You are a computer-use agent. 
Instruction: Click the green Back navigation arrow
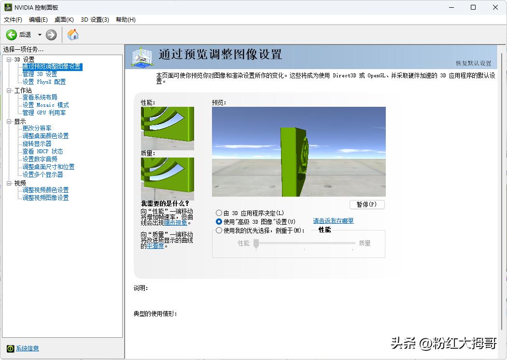click(x=12, y=34)
